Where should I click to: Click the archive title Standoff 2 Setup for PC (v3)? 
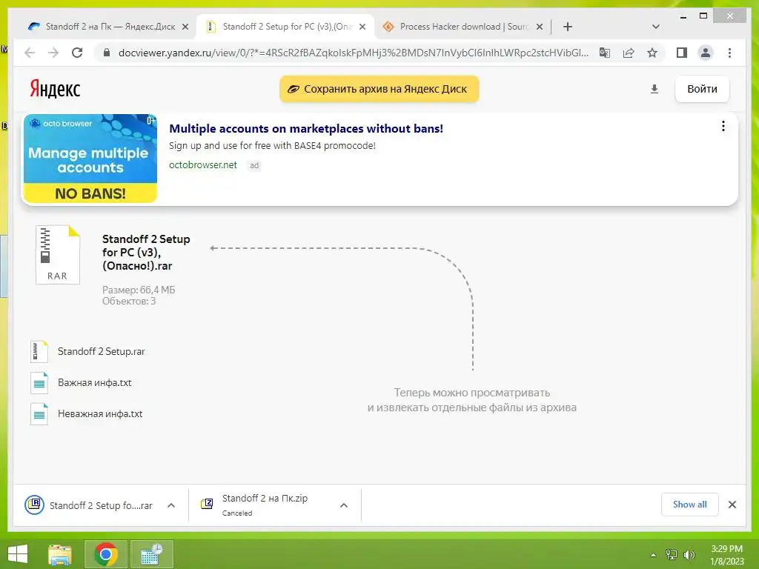146,252
